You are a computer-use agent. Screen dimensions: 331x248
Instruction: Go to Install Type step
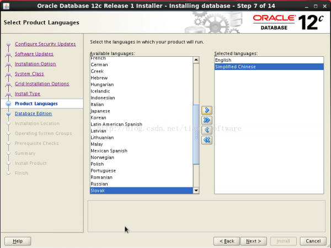tap(28, 94)
